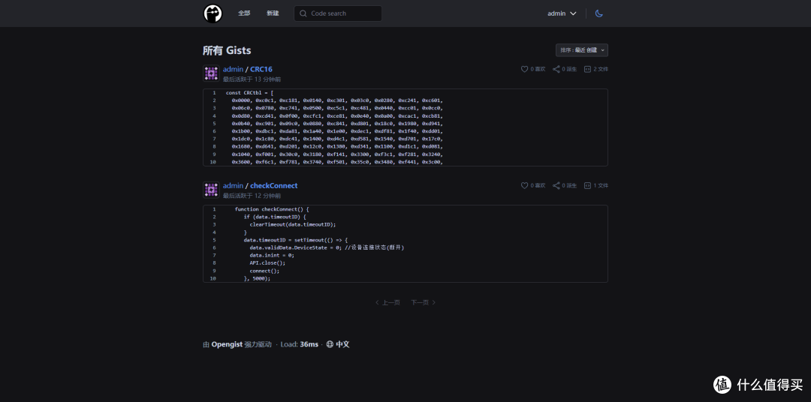Click 'const CRCtbl = [' code line

(x=250, y=93)
